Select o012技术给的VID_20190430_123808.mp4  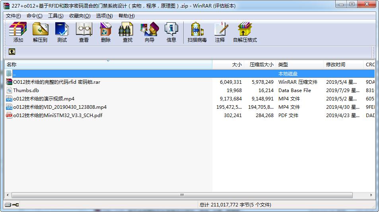tap(60, 107)
